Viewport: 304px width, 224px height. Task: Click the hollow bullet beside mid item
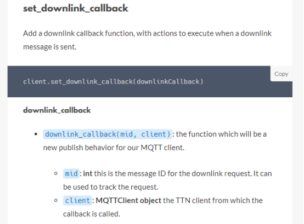coord(56,173)
